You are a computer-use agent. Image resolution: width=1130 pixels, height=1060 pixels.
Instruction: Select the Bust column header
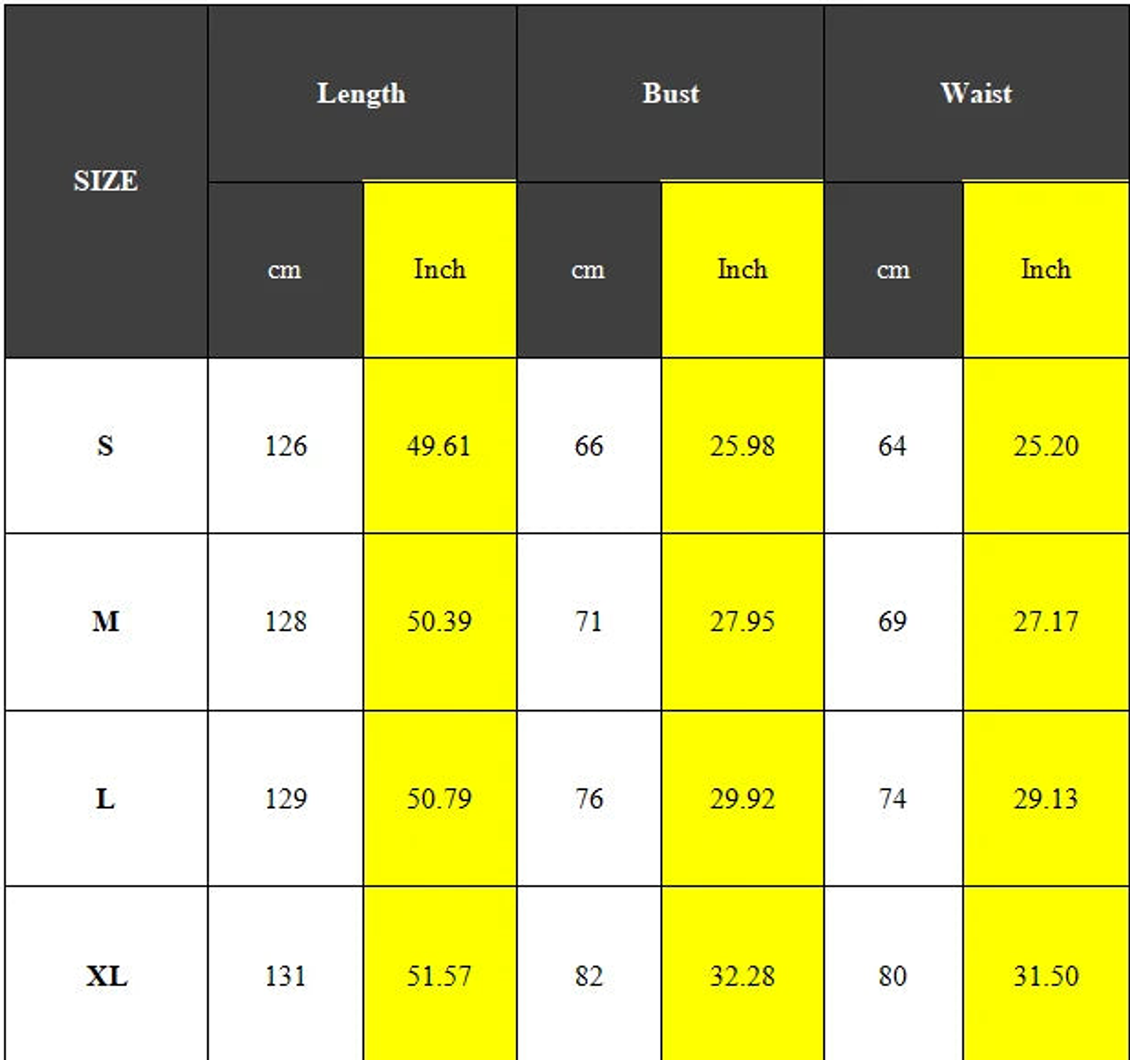pos(670,94)
